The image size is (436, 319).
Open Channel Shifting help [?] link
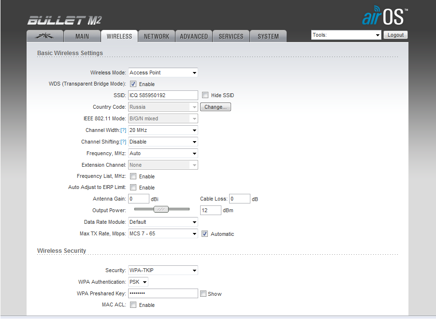(x=123, y=142)
